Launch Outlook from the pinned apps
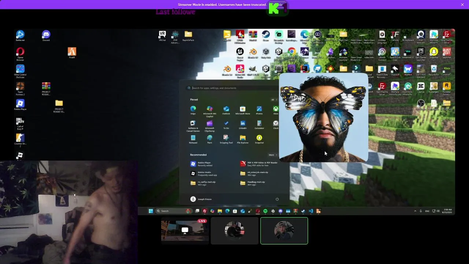 [x=226, y=110]
